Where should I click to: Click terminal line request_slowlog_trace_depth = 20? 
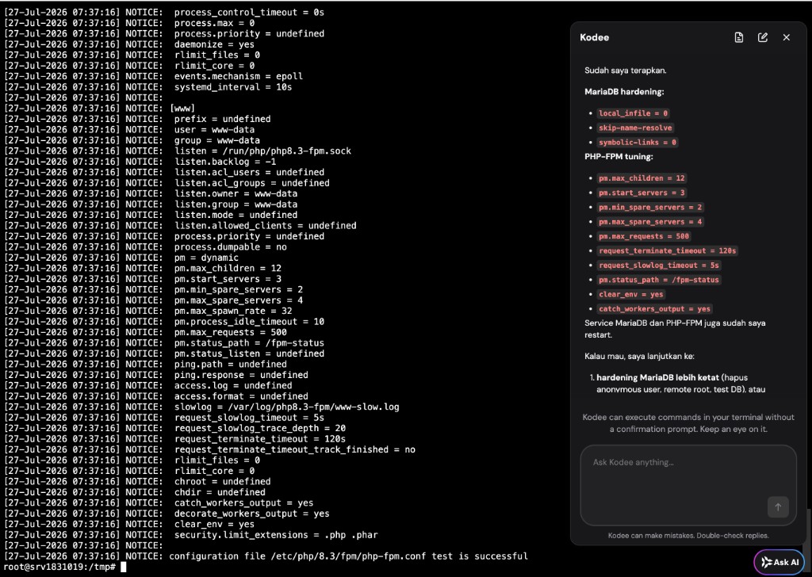coord(174,428)
